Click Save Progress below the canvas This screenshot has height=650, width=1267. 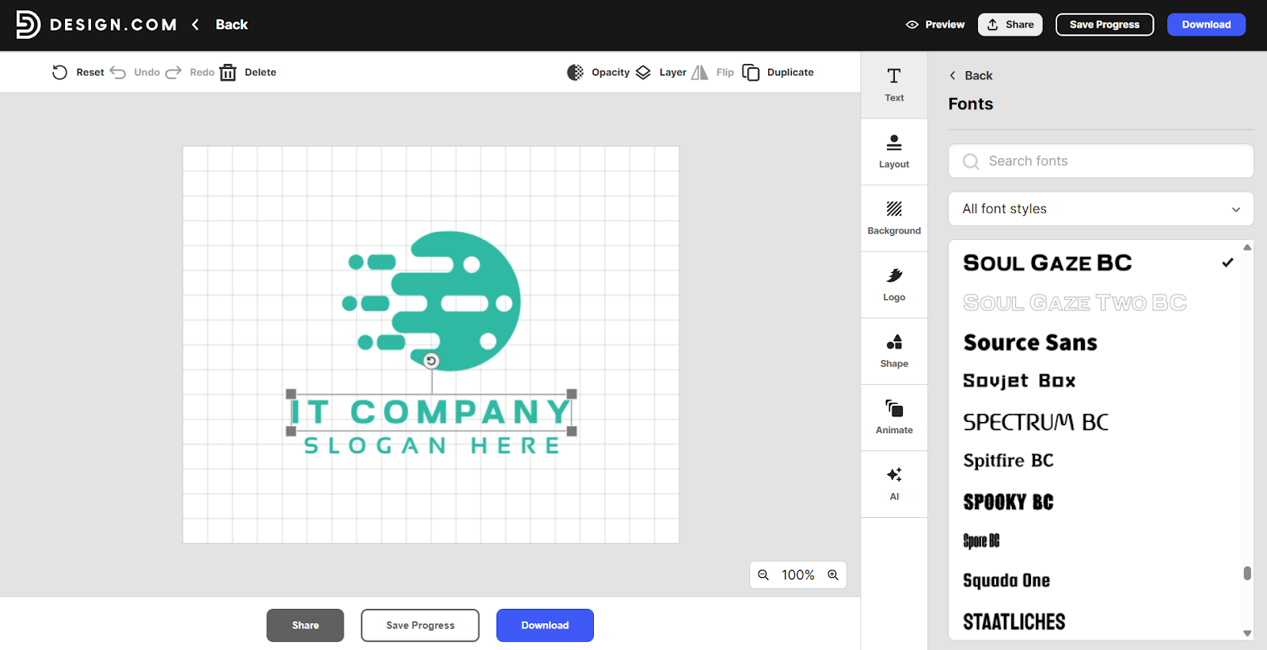point(420,625)
